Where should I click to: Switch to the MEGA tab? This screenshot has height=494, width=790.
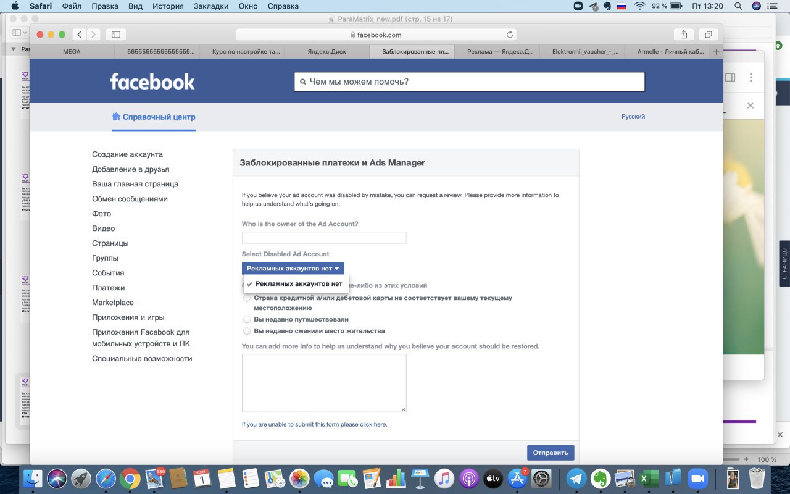point(72,52)
